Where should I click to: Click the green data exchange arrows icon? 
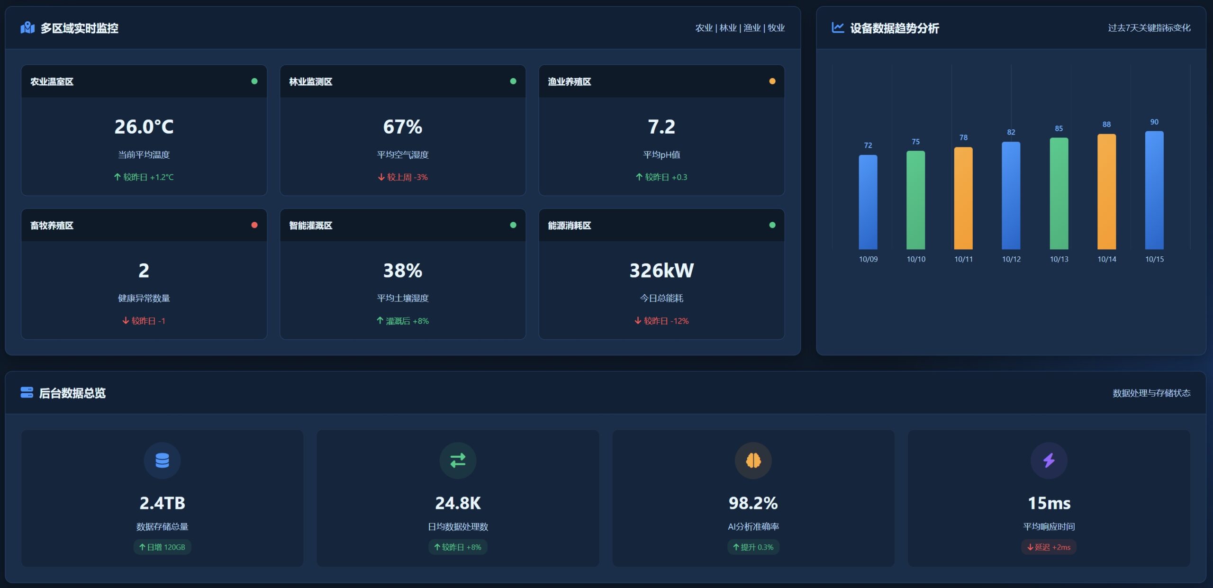(x=458, y=461)
